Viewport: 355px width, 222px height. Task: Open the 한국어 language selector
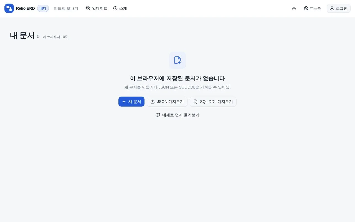tap(313, 8)
